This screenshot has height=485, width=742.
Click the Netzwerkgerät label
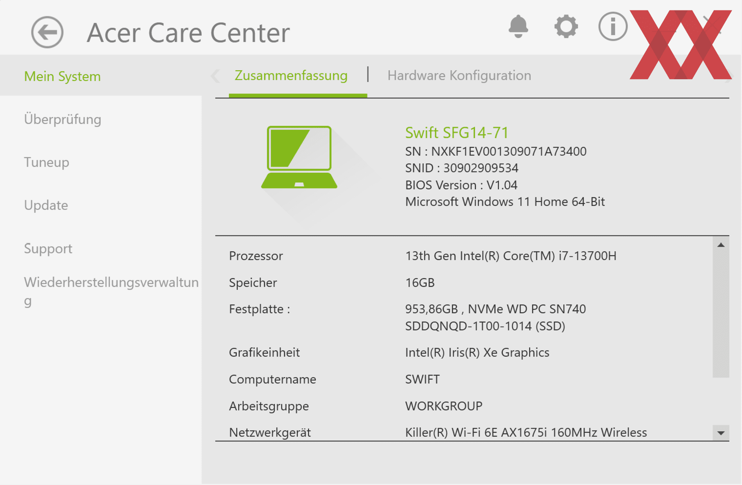[270, 432]
